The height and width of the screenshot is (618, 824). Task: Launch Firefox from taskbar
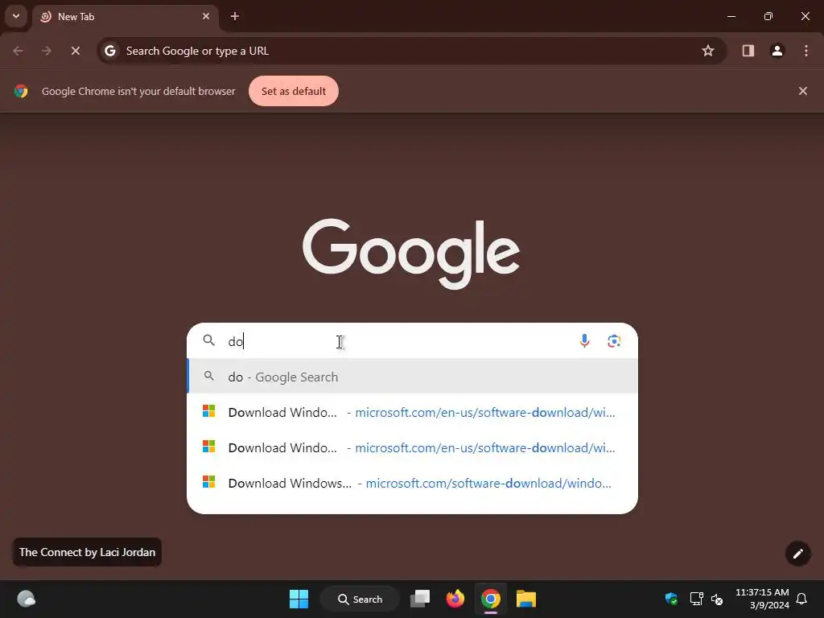coord(455,599)
